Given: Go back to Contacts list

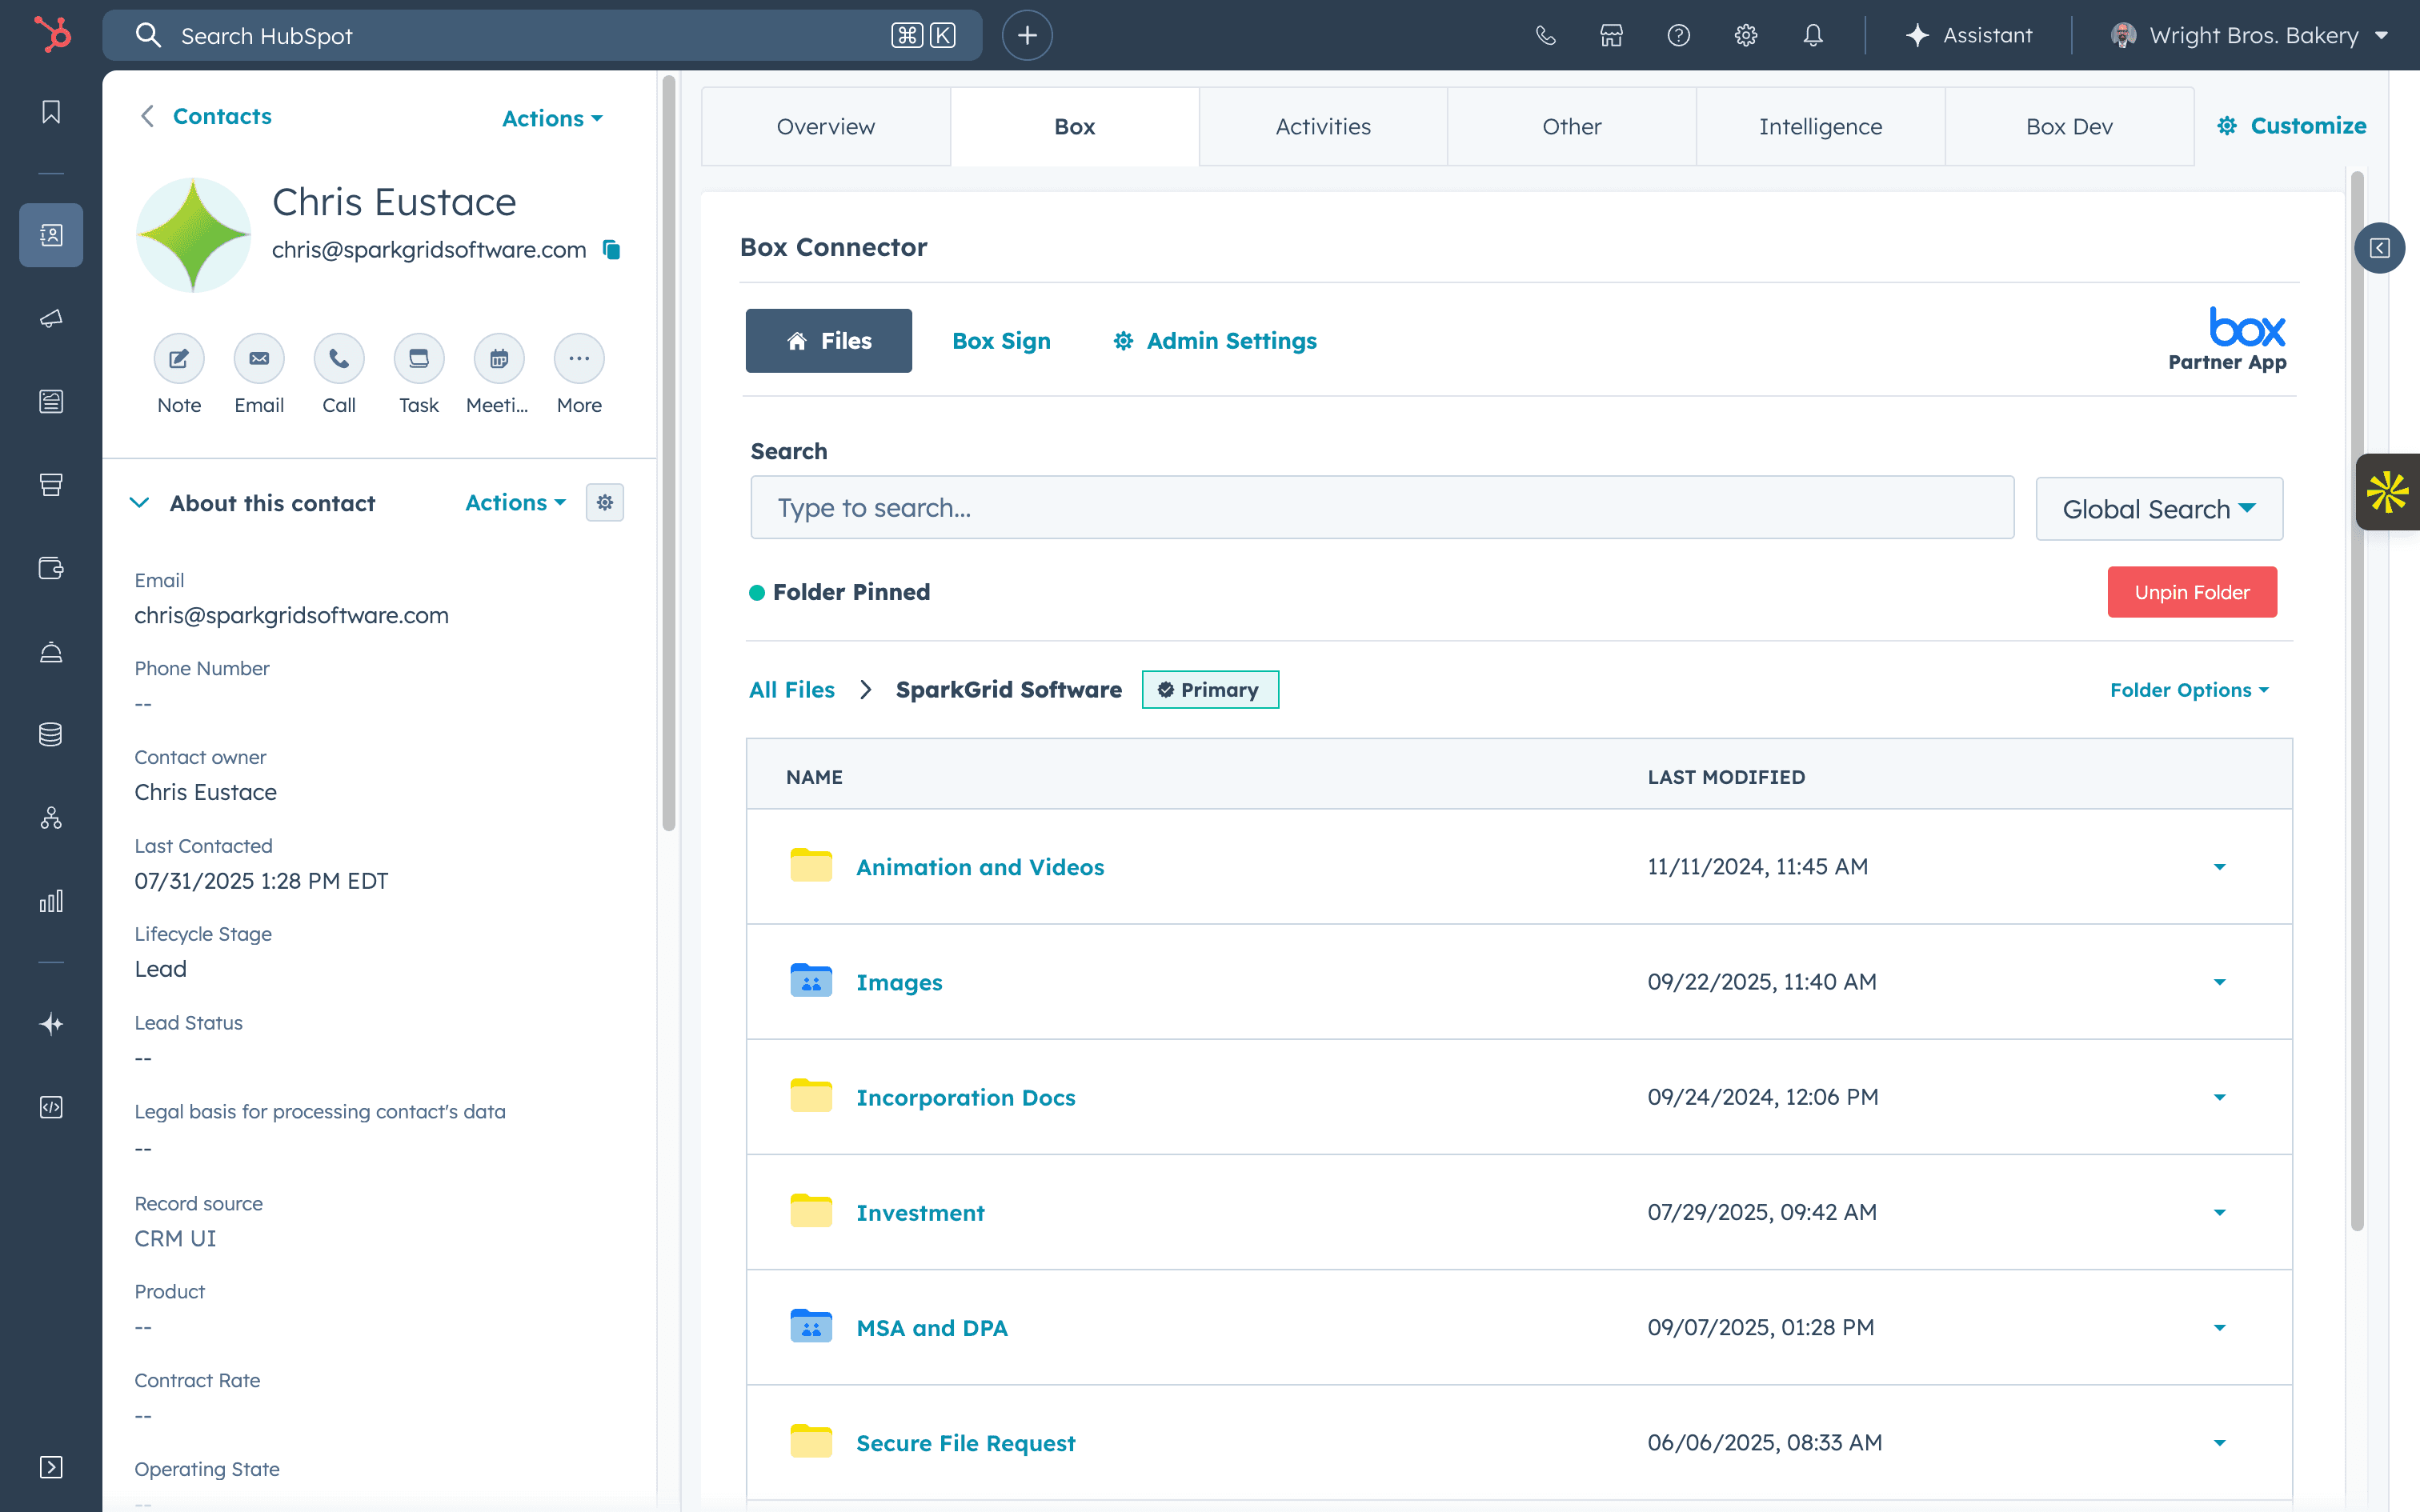Looking at the screenshot, I should pyautogui.click(x=222, y=116).
